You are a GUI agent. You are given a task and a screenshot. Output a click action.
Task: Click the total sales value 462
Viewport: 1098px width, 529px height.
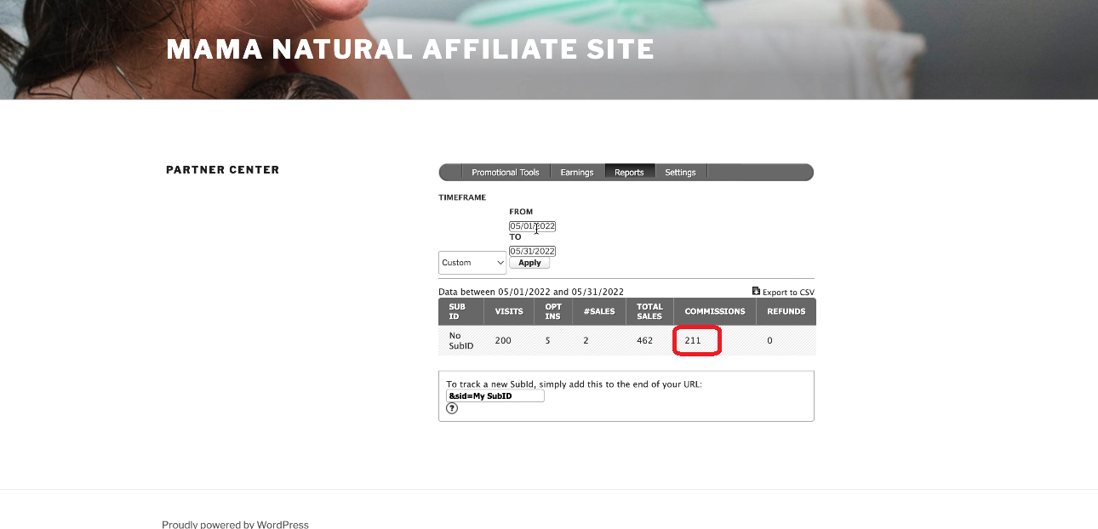pyautogui.click(x=645, y=340)
